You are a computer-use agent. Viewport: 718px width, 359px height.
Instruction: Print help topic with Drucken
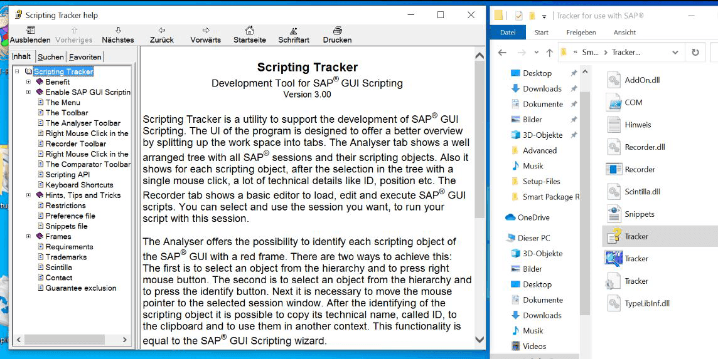pyautogui.click(x=338, y=34)
